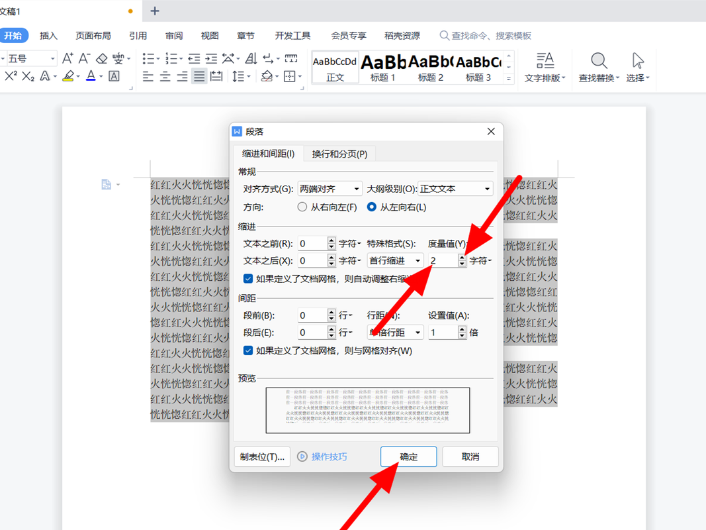706x530 pixels.
Task: Switch to the Developer Tools (开发工具) tab
Action: click(292, 36)
